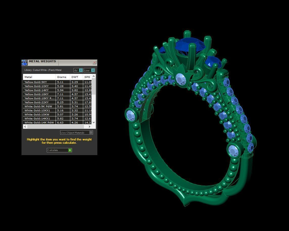Close the Metal Weights panel
The width and height of the screenshot is (289, 231).
[94, 62]
